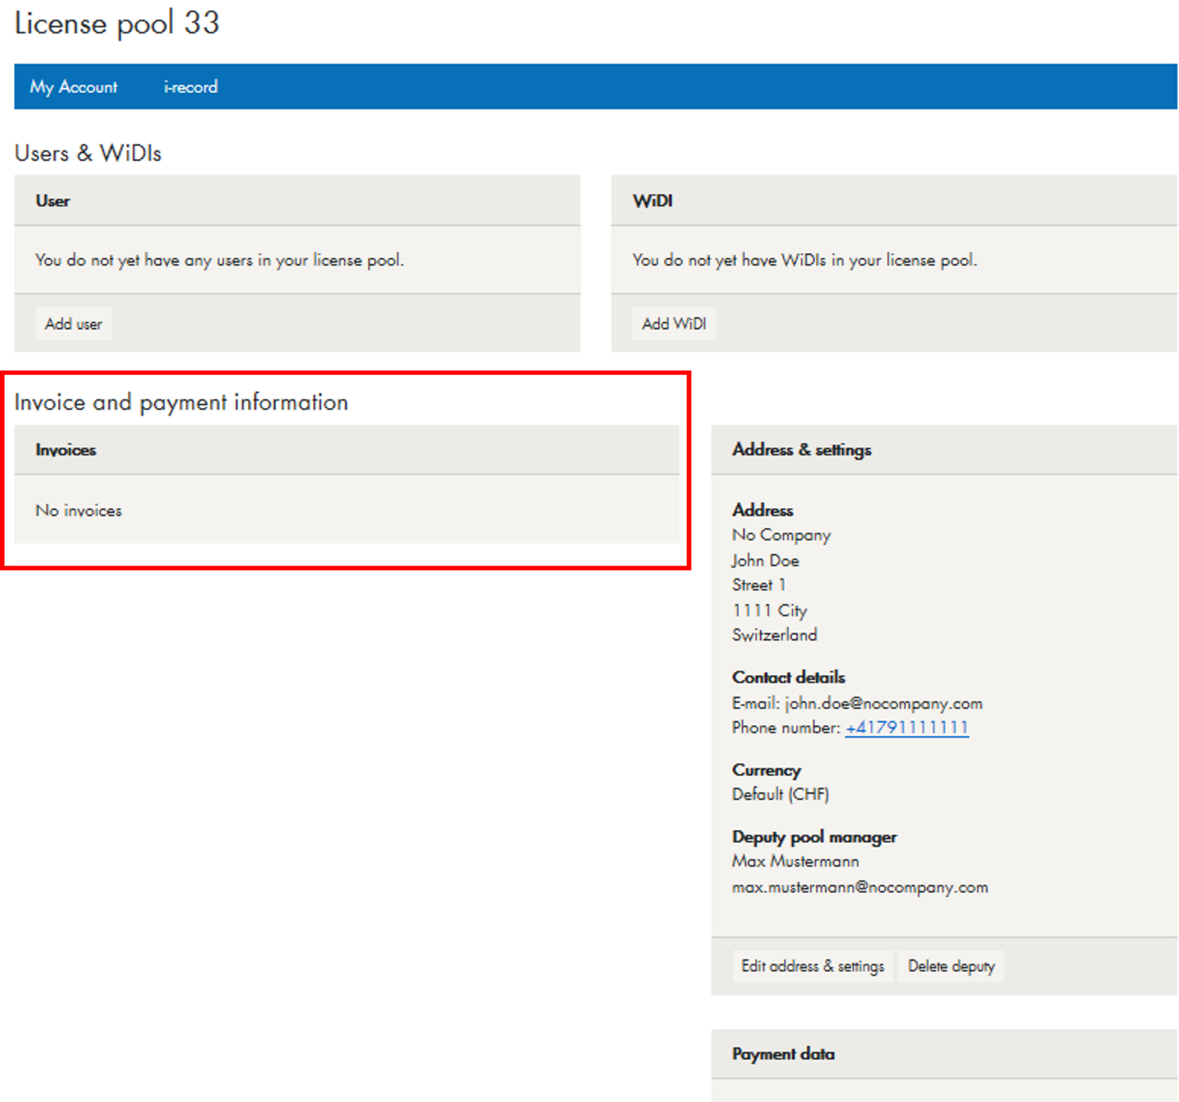The image size is (1179, 1102).
Task: Click the Payment data panel header
Action: (784, 1054)
